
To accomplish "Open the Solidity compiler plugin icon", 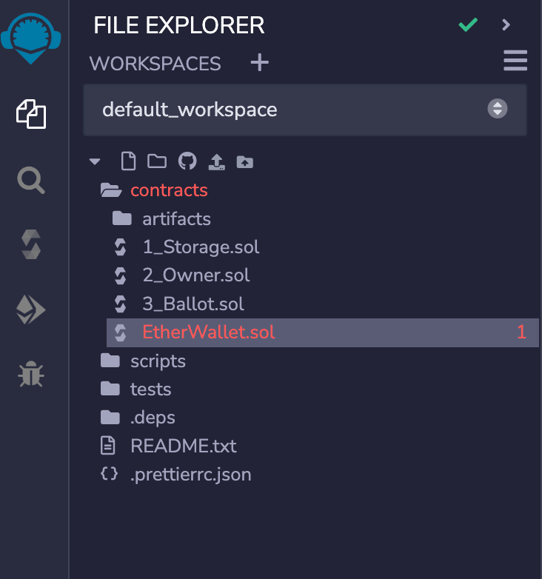I will tap(31, 244).
